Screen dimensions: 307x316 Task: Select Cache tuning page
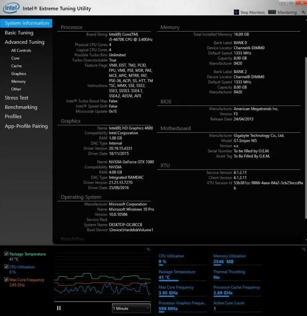coord(16,66)
